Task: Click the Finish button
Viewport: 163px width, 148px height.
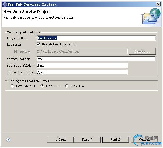Action: (116, 139)
